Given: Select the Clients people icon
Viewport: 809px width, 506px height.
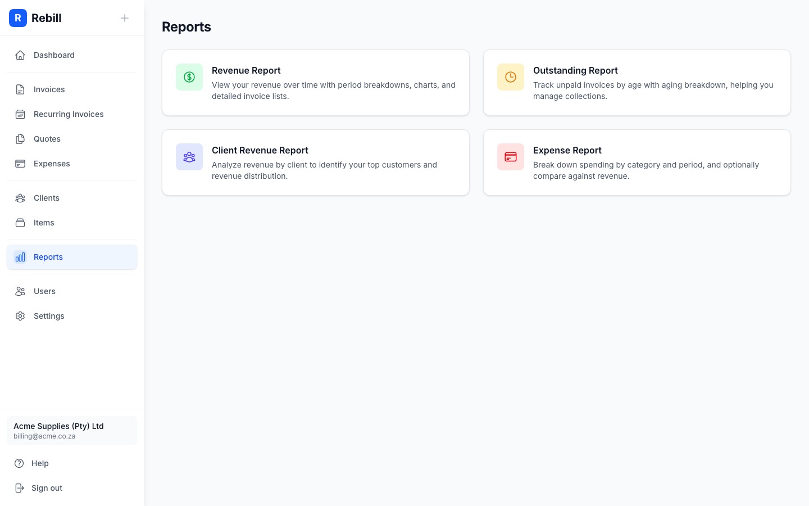Looking at the screenshot, I should pyautogui.click(x=20, y=198).
